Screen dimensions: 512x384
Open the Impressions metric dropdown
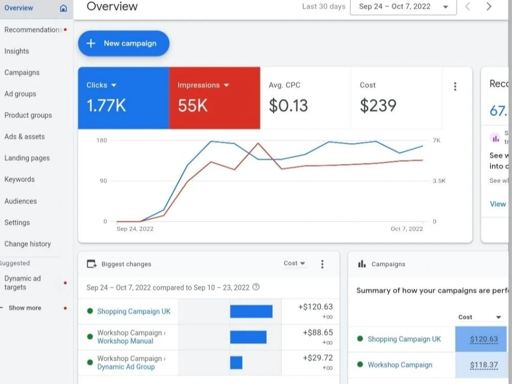point(203,85)
